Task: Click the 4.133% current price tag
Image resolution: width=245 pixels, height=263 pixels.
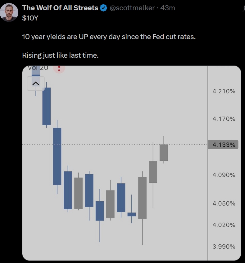Action: (224, 145)
